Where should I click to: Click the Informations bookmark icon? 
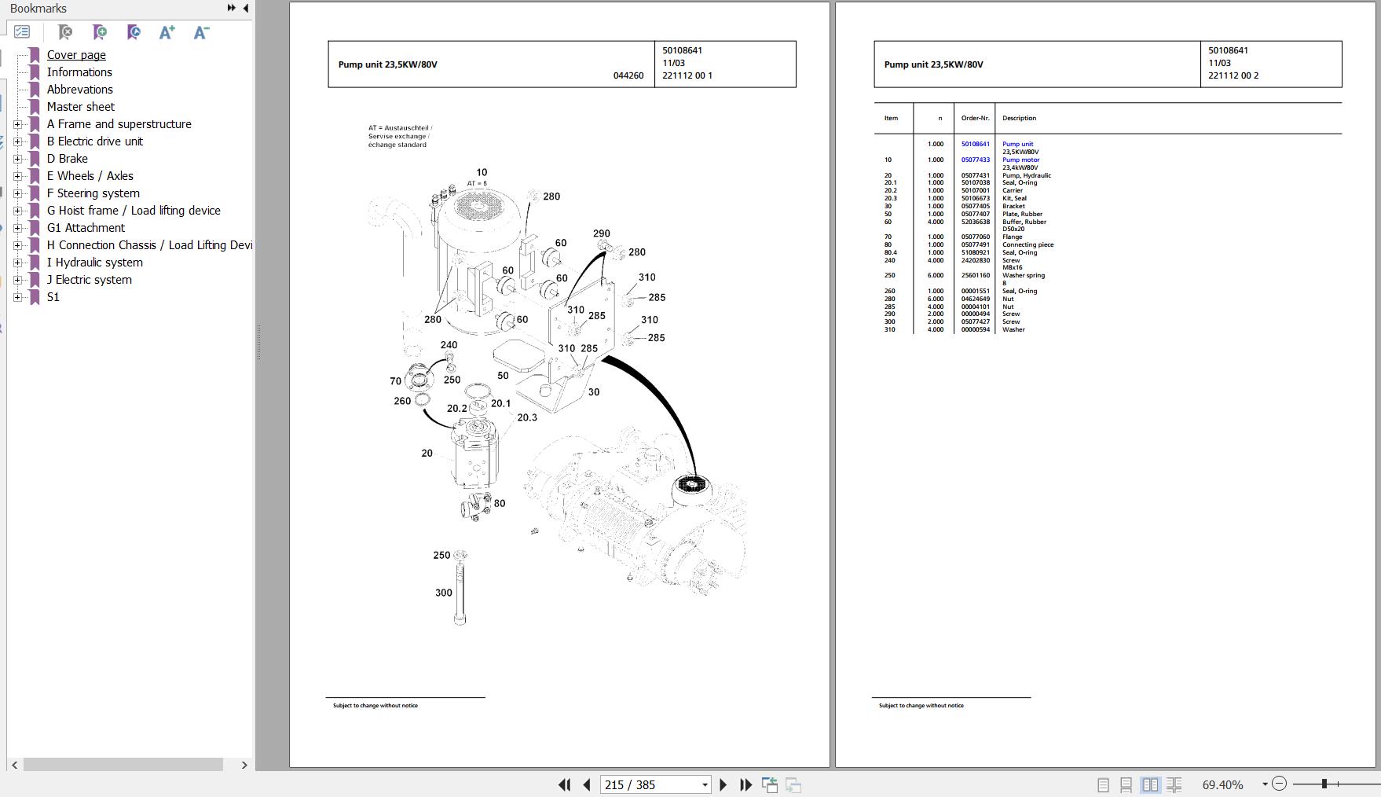34,72
